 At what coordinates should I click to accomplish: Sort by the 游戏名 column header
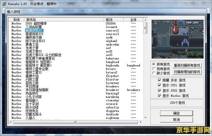64,20
